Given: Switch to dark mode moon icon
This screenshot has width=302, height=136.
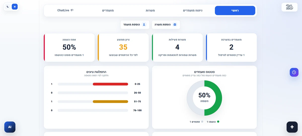Looking at the screenshot, I should click(8, 7).
